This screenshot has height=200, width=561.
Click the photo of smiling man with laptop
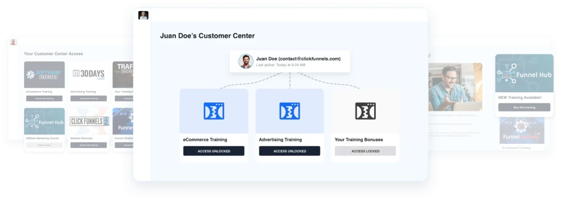[455, 87]
